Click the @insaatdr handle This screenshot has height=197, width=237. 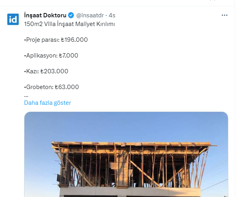(90, 15)
